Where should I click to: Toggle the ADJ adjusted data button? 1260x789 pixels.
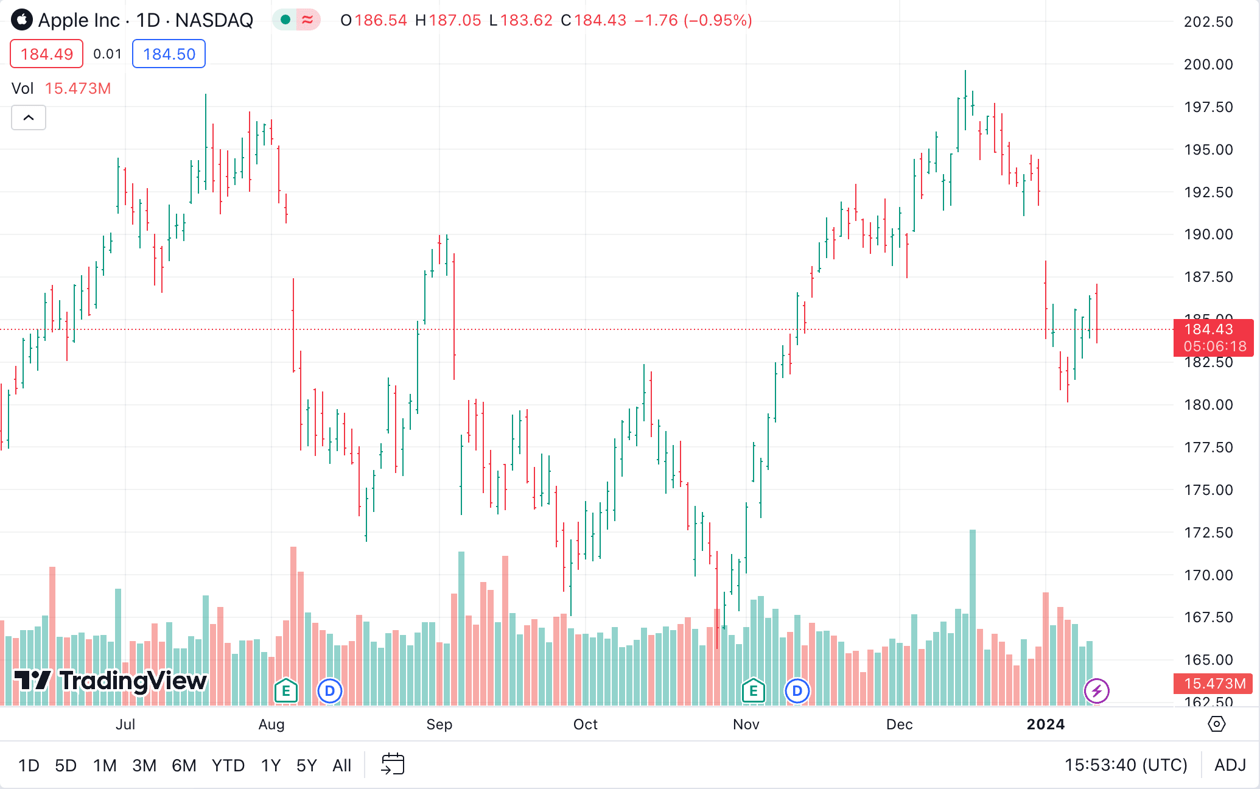(1230, 765)
